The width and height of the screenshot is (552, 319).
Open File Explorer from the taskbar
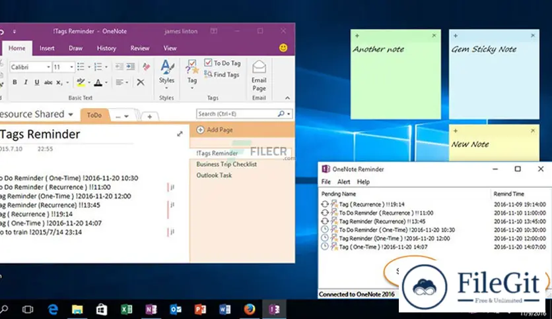pyautogui.click(x=77, y=310)
